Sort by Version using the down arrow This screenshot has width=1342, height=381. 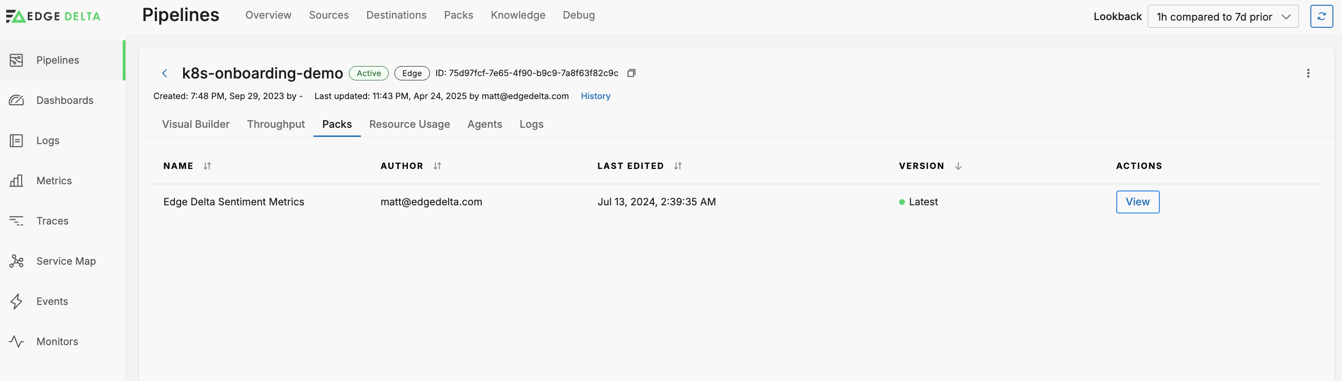tap(958, 166)
